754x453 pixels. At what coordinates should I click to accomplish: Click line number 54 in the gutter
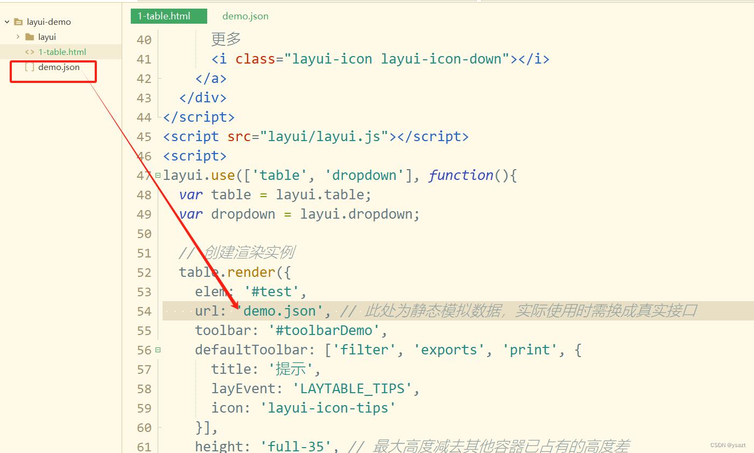(x=144, y=311)
